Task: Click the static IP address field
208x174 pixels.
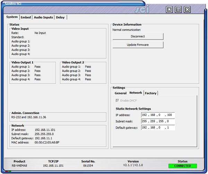Action: [x=158, y=115]
